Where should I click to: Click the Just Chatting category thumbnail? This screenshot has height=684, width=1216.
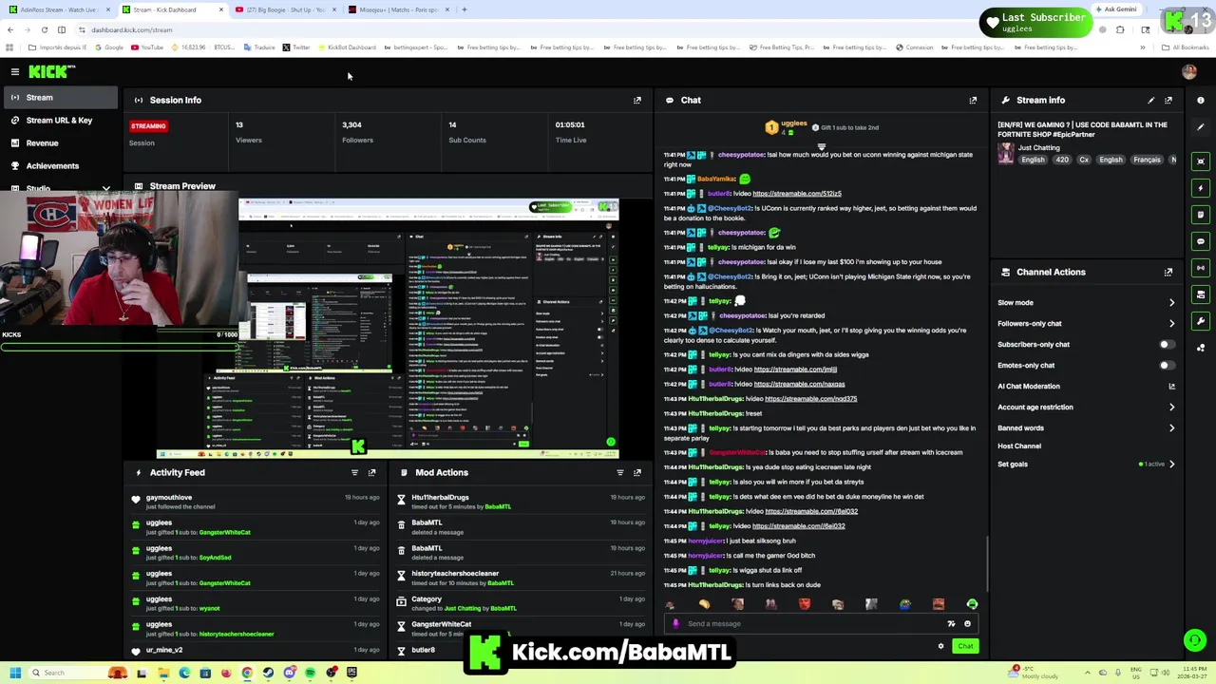(1005, 155)
